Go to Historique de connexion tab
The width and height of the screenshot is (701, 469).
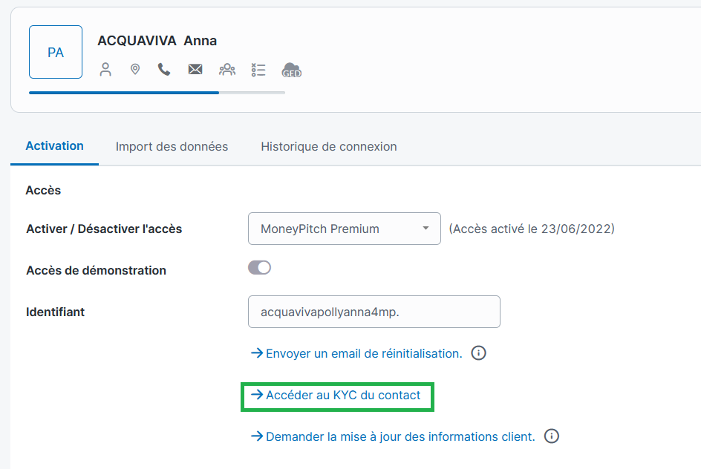328,147
